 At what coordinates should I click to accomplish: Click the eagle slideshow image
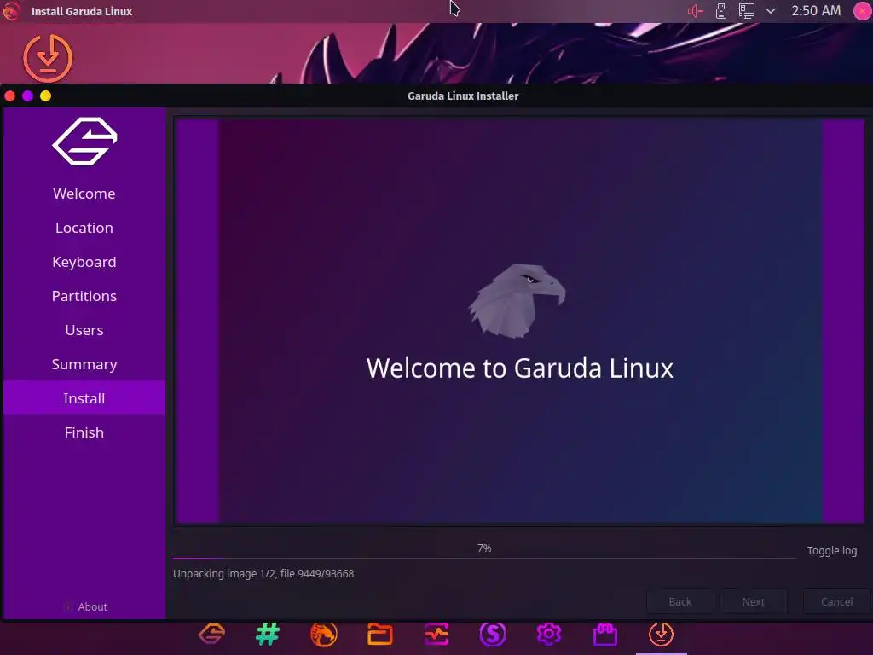(517, 301)
